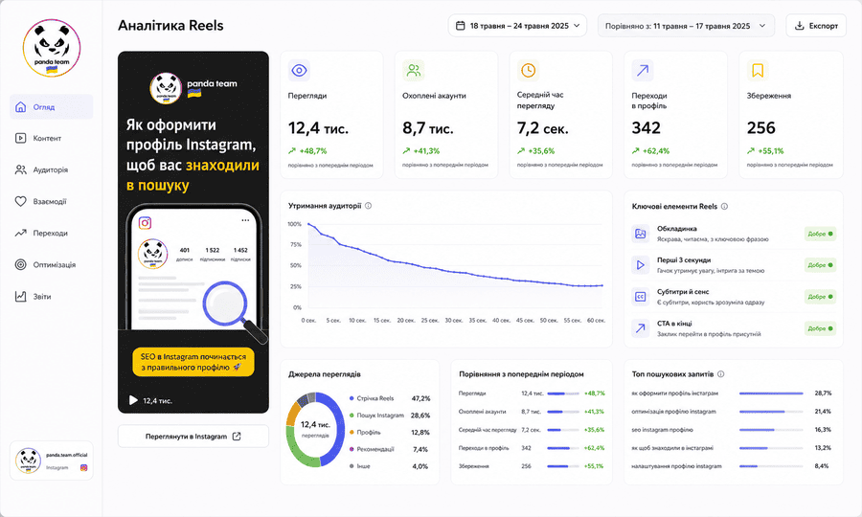Click the panda team logo at top left
862x517 pixels.
[x=52, y=48]
